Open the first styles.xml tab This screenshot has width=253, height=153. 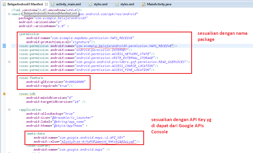100,4
